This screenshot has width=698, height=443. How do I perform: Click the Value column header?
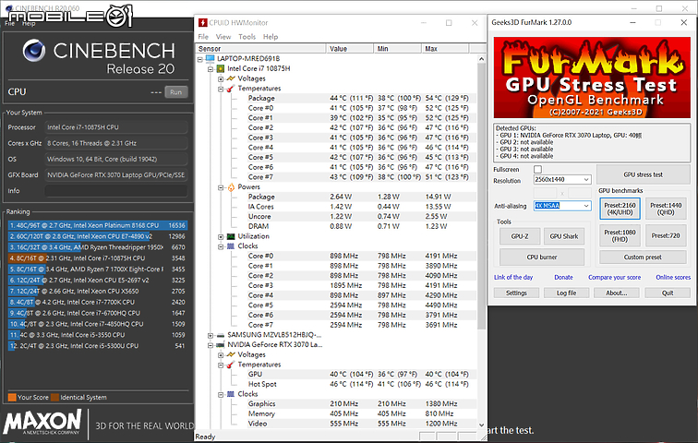[349, 49]
